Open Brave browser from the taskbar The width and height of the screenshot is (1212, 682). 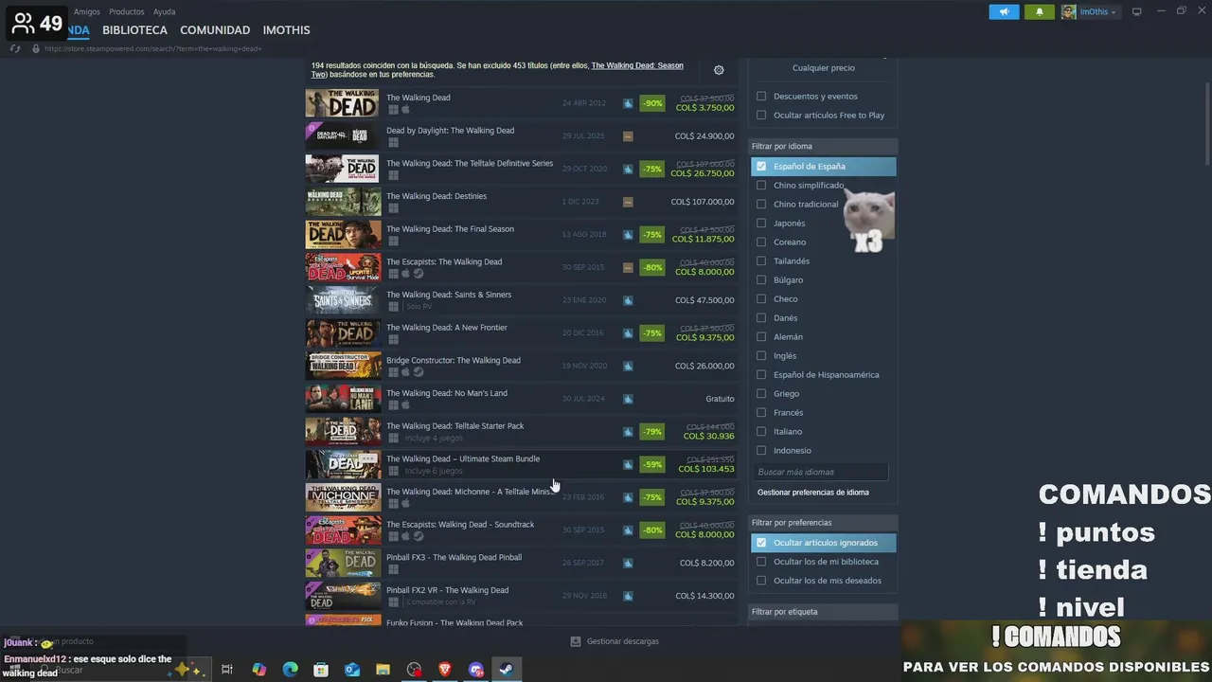445,670
